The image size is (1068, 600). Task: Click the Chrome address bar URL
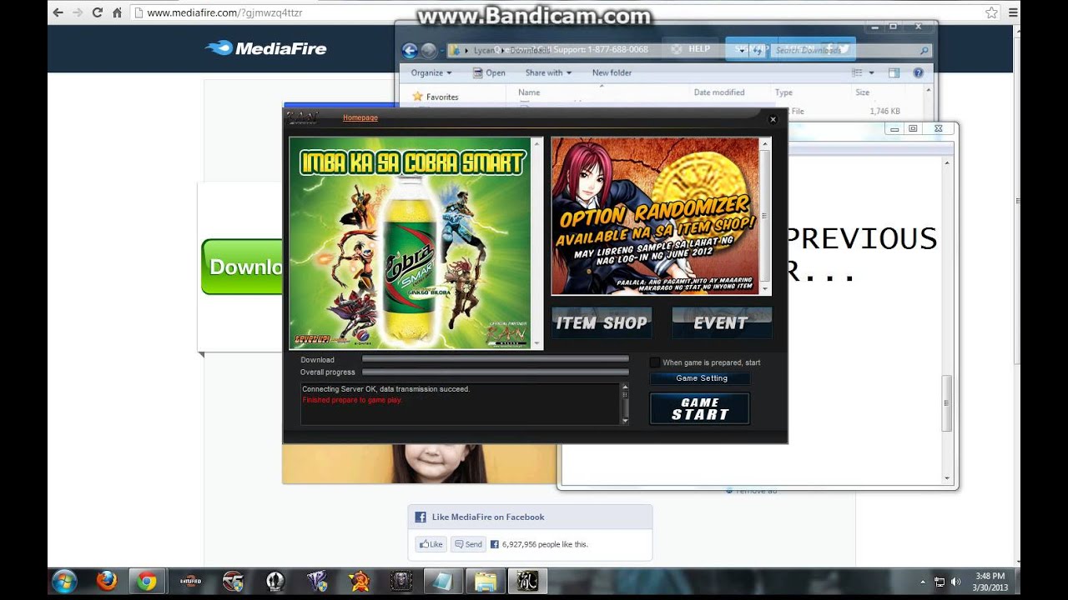(224, 12)
